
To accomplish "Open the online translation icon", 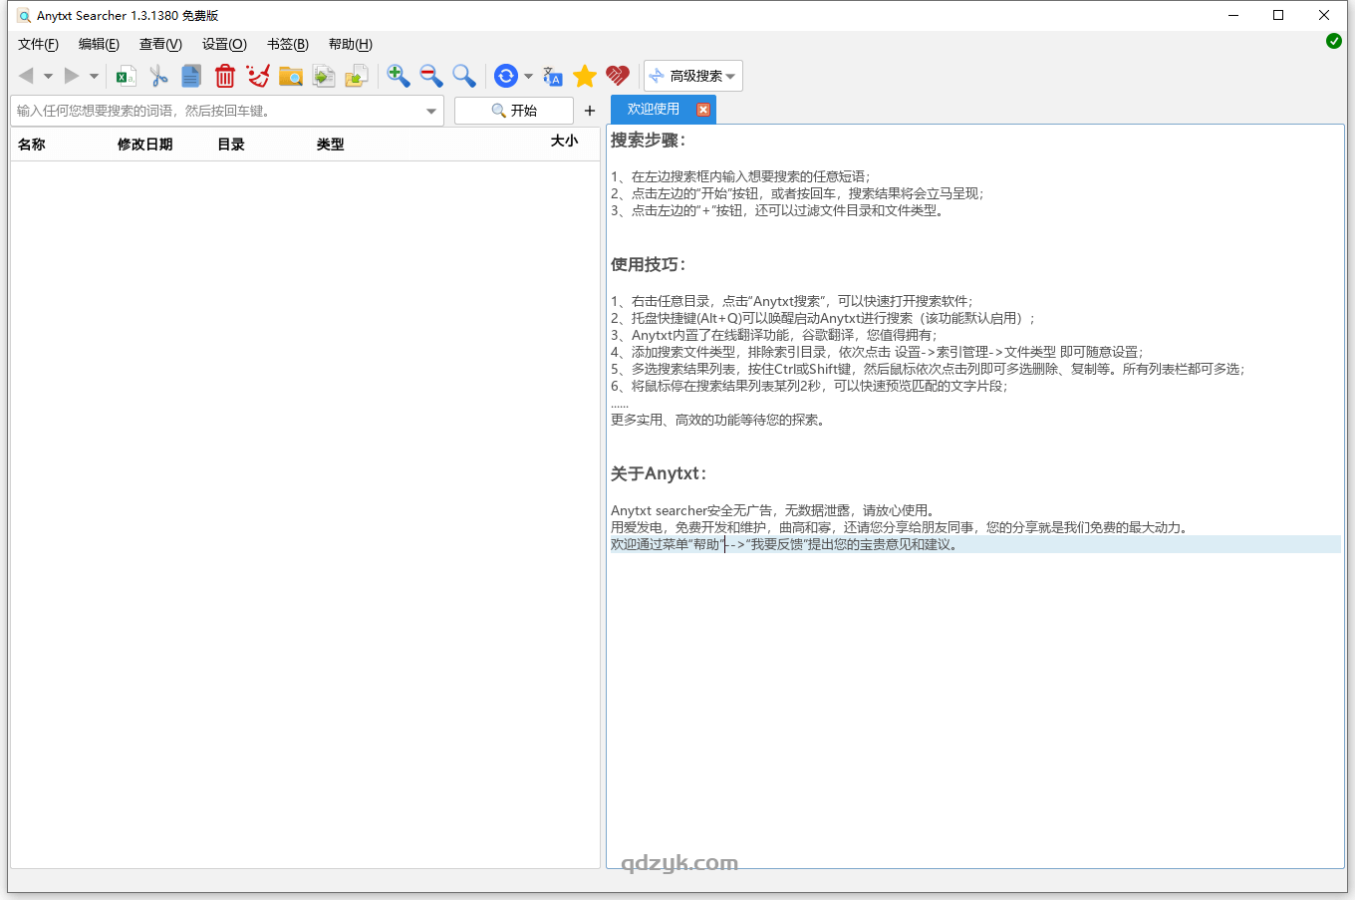I will pyautogui.click(x=552, y=75).
